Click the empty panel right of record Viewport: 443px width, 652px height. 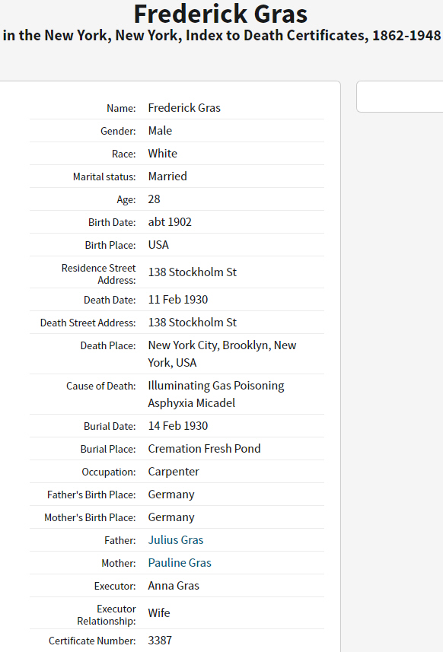click(400, 97)
